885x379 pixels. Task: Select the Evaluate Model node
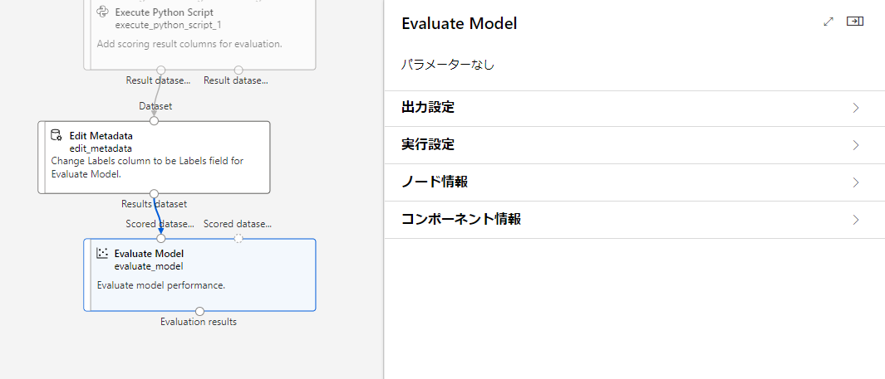click(x=199, y=275)
